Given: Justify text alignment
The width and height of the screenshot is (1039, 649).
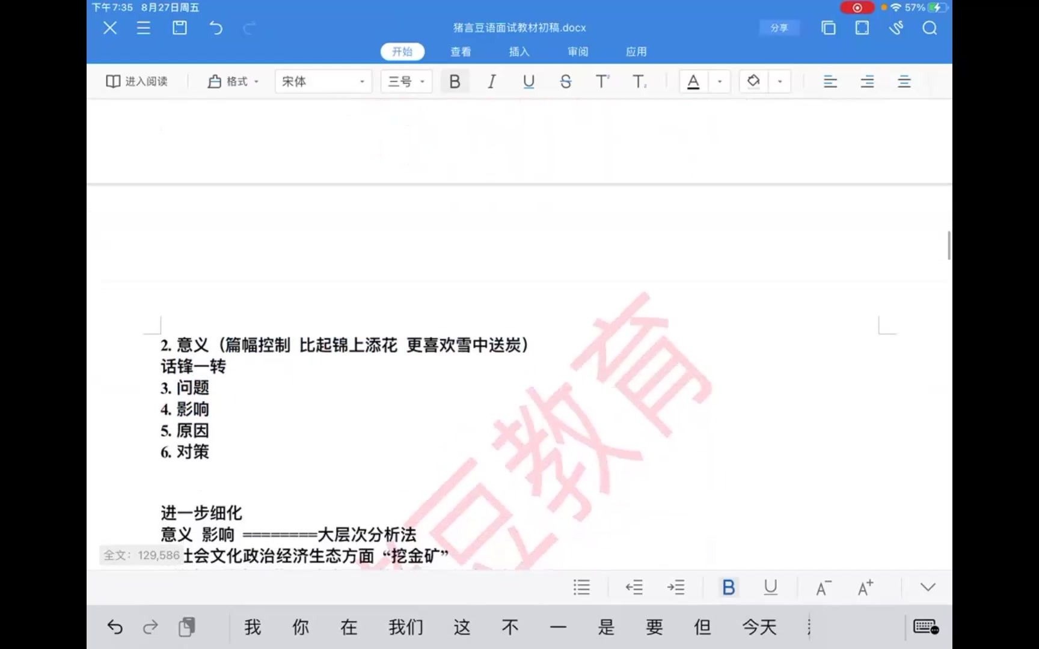Looking at the screenshot, I should tap(904, 81).
